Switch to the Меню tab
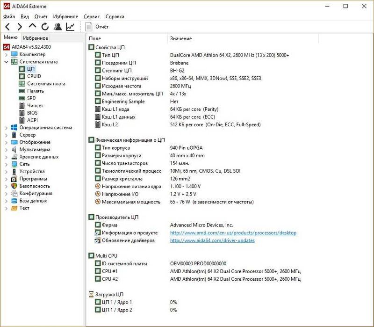 pos(10,37)
